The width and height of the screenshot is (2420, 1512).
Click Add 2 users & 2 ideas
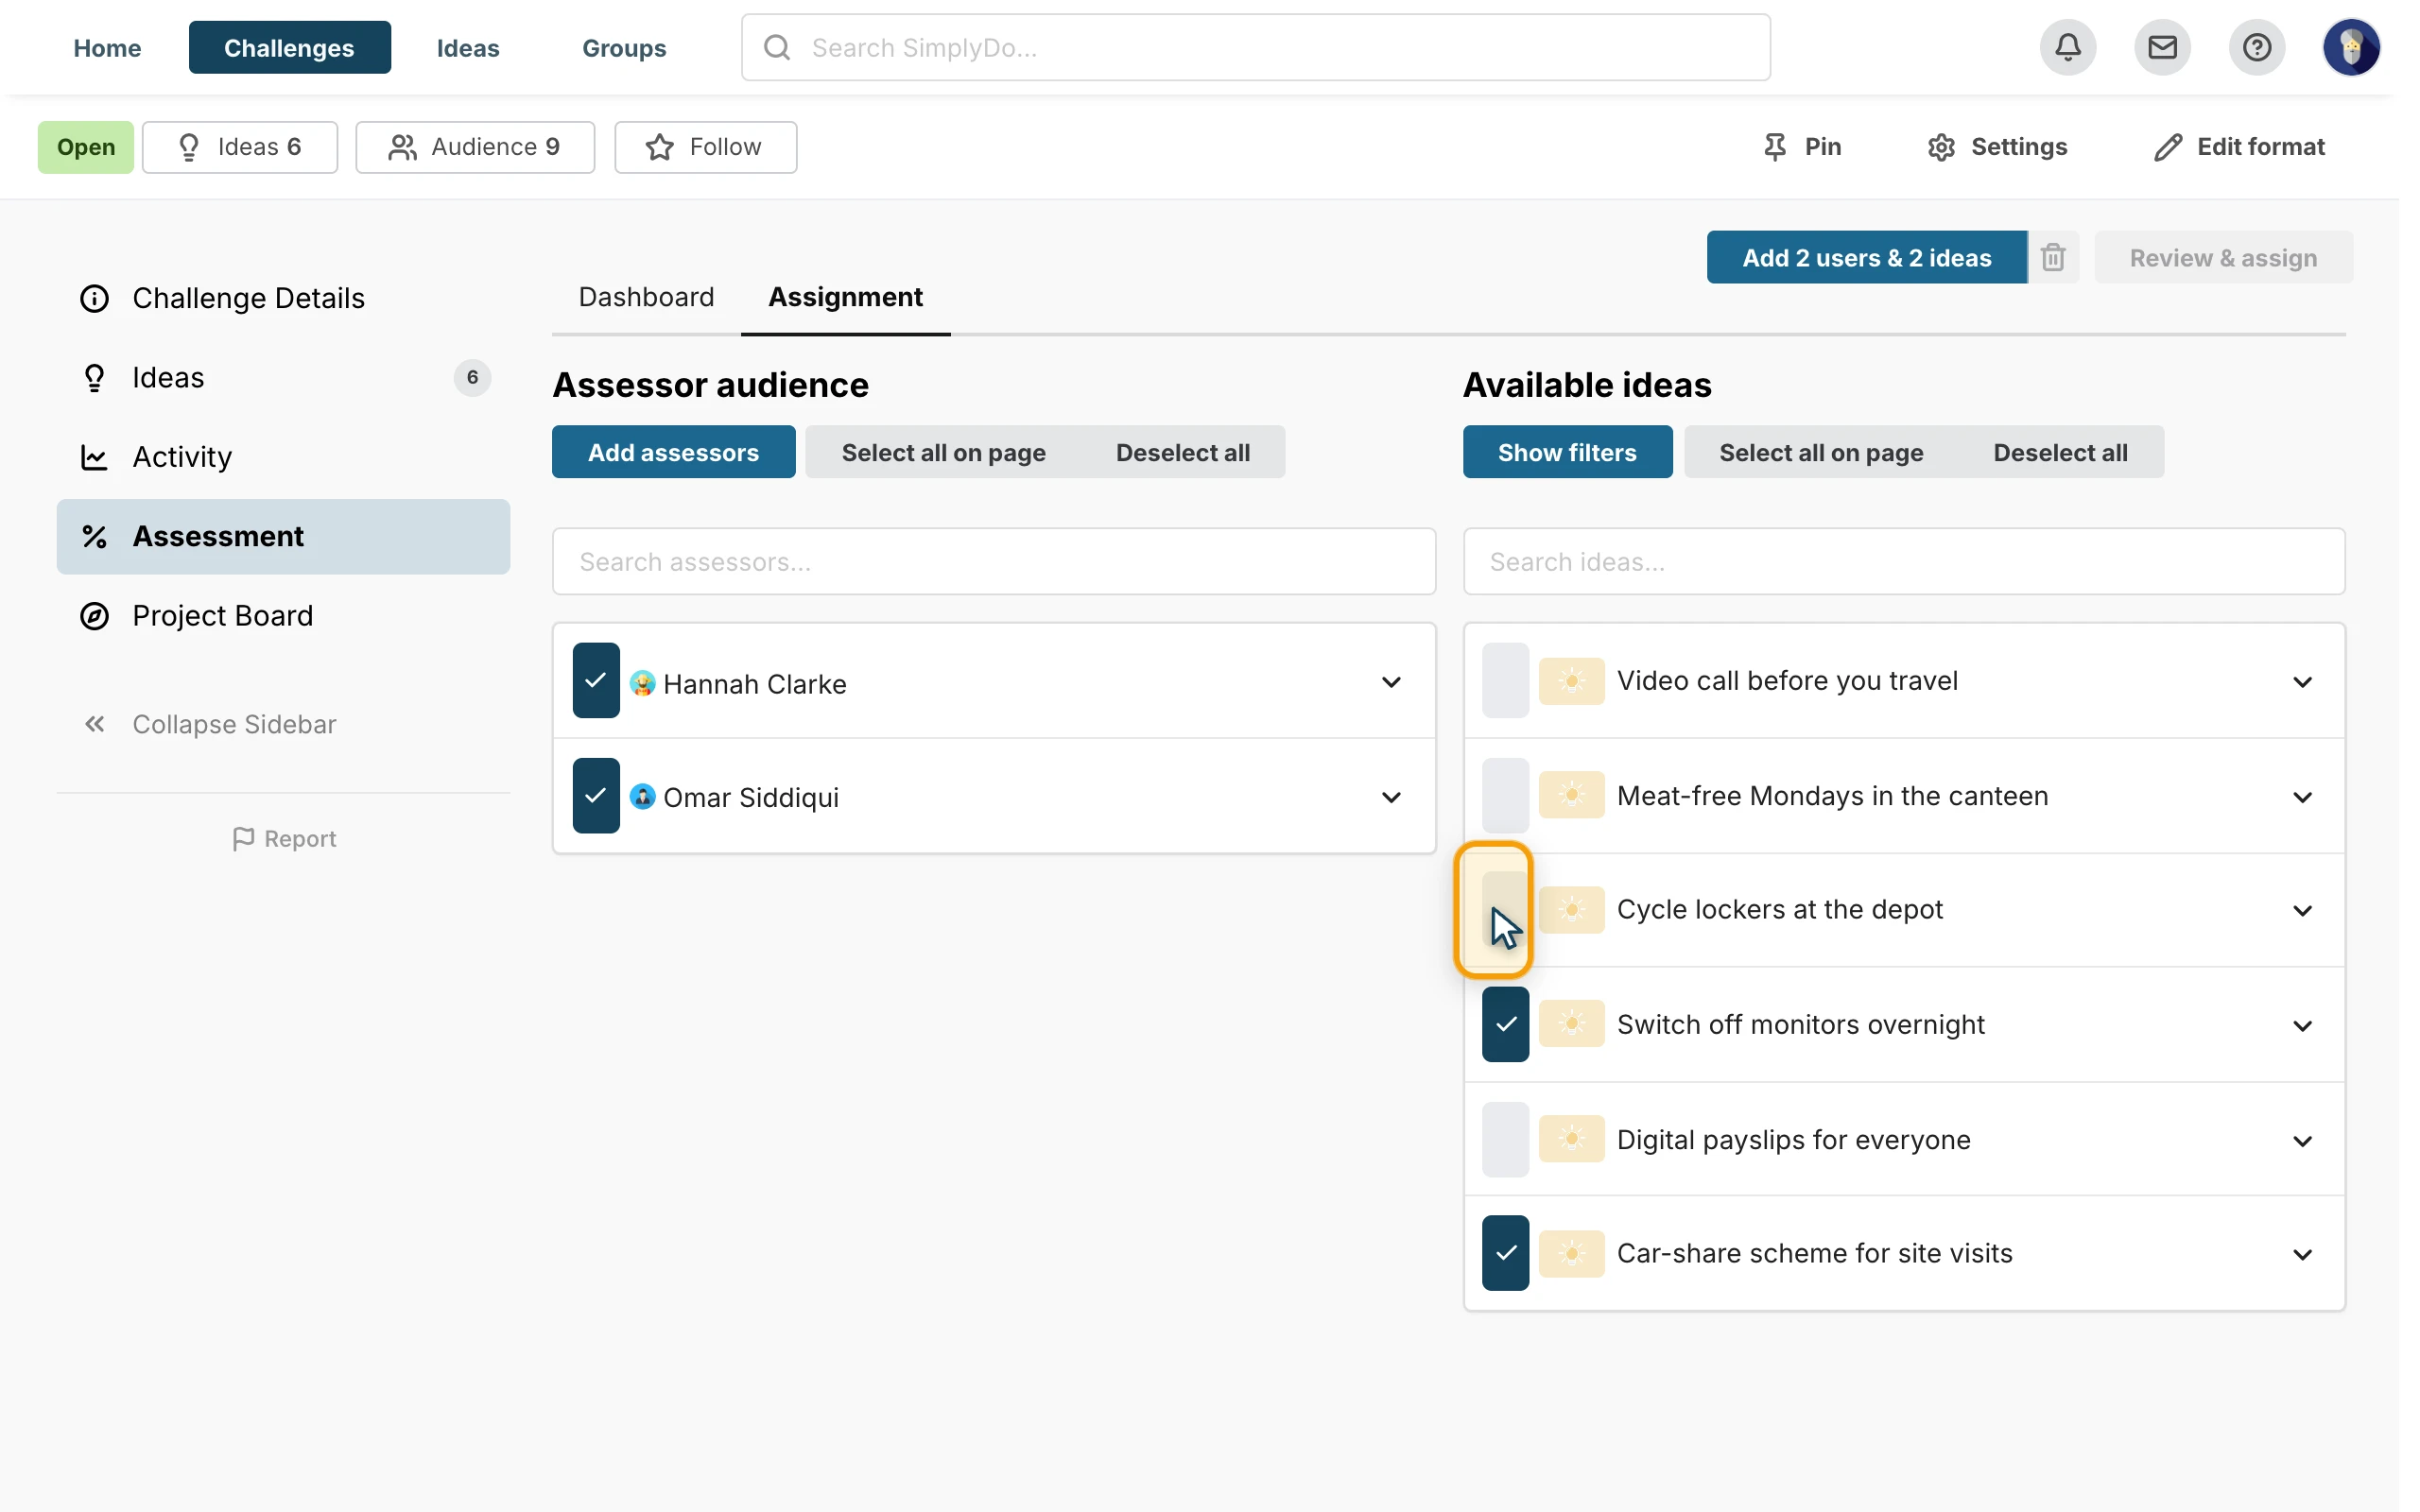coord(1866,257)
